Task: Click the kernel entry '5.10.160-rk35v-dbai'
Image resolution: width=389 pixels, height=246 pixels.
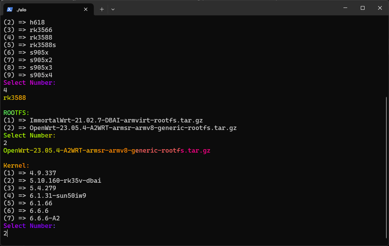Action: (x=52, y=180)
